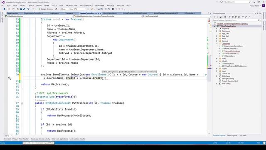Click the Save All toolbar icon
The width and height of the screenshot is (266, 150).
click(x=24, y=9)
